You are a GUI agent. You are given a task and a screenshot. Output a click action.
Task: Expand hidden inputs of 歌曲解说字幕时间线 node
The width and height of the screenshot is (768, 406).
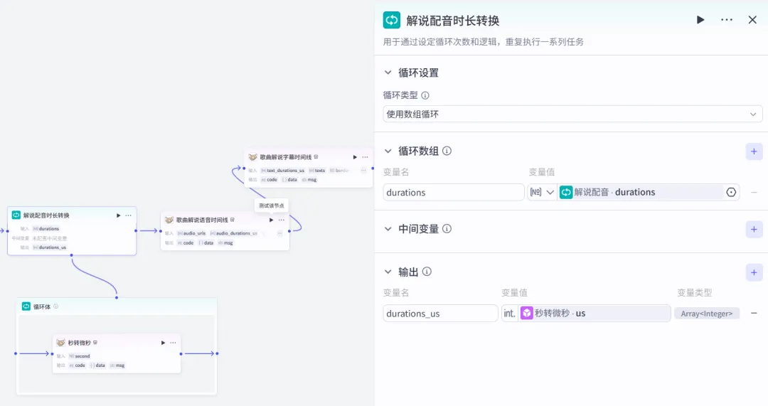[x=363, y=171]
